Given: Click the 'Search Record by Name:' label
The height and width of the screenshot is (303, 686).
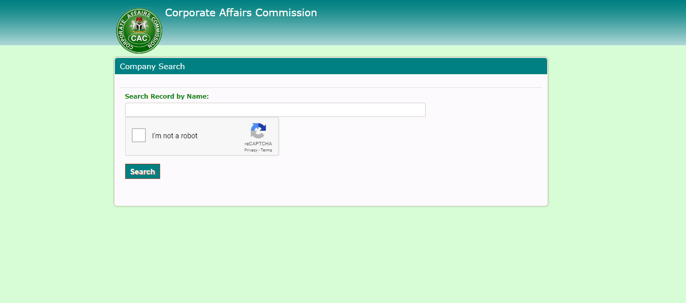Looking at the screenshot, I should click(x=167, y=96).
